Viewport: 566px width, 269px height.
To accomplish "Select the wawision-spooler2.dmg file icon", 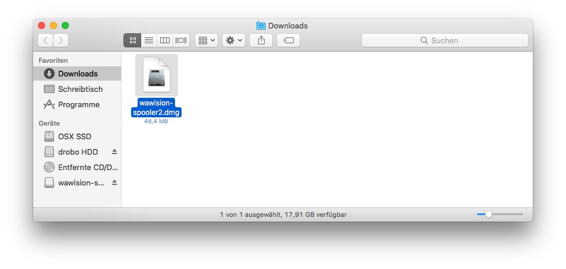I will 156,75.
